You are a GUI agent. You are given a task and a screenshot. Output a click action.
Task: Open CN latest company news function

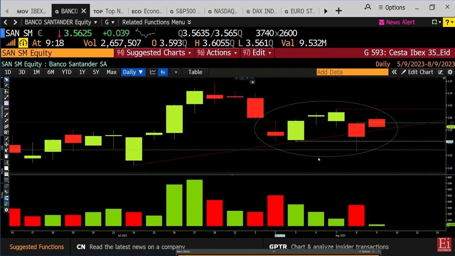(x=131, y=247)
